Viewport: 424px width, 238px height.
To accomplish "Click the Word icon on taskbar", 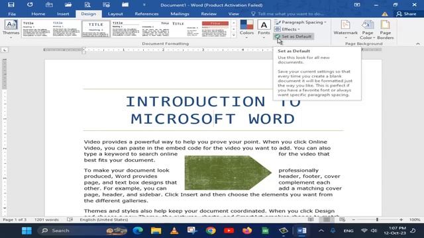I will [302, 231].
